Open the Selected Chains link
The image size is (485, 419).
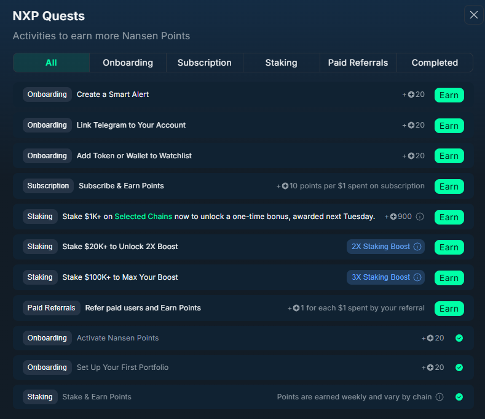coord(143,217)
